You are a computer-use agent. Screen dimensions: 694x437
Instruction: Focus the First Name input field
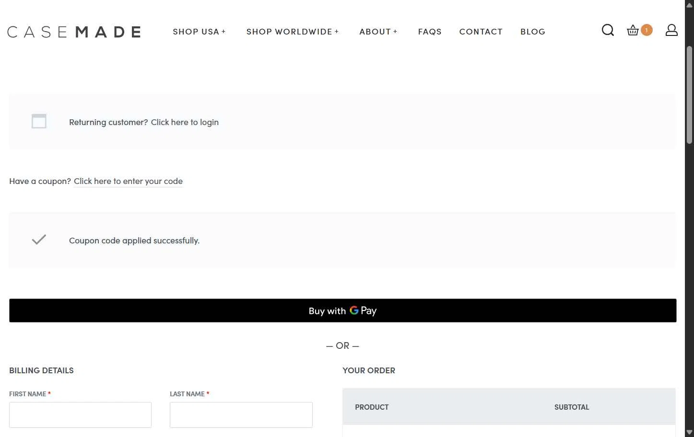tap(80, 415)
